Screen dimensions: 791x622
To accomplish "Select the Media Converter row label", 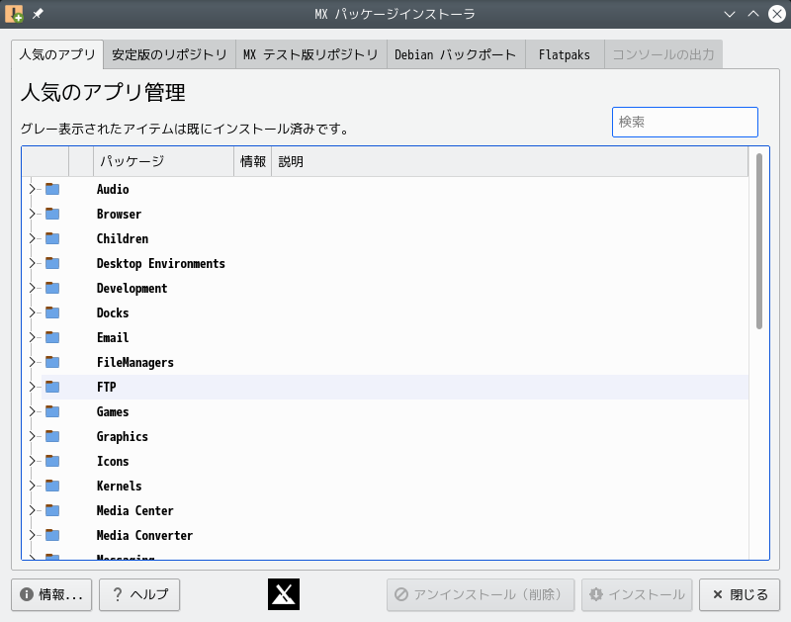I will 144,535.
